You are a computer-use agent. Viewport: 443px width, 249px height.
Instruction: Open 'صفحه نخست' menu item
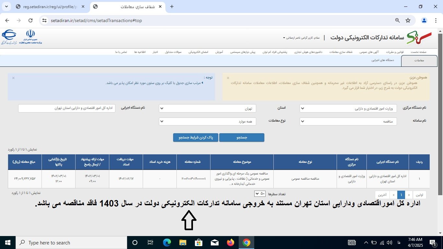(x=418, y=52)
